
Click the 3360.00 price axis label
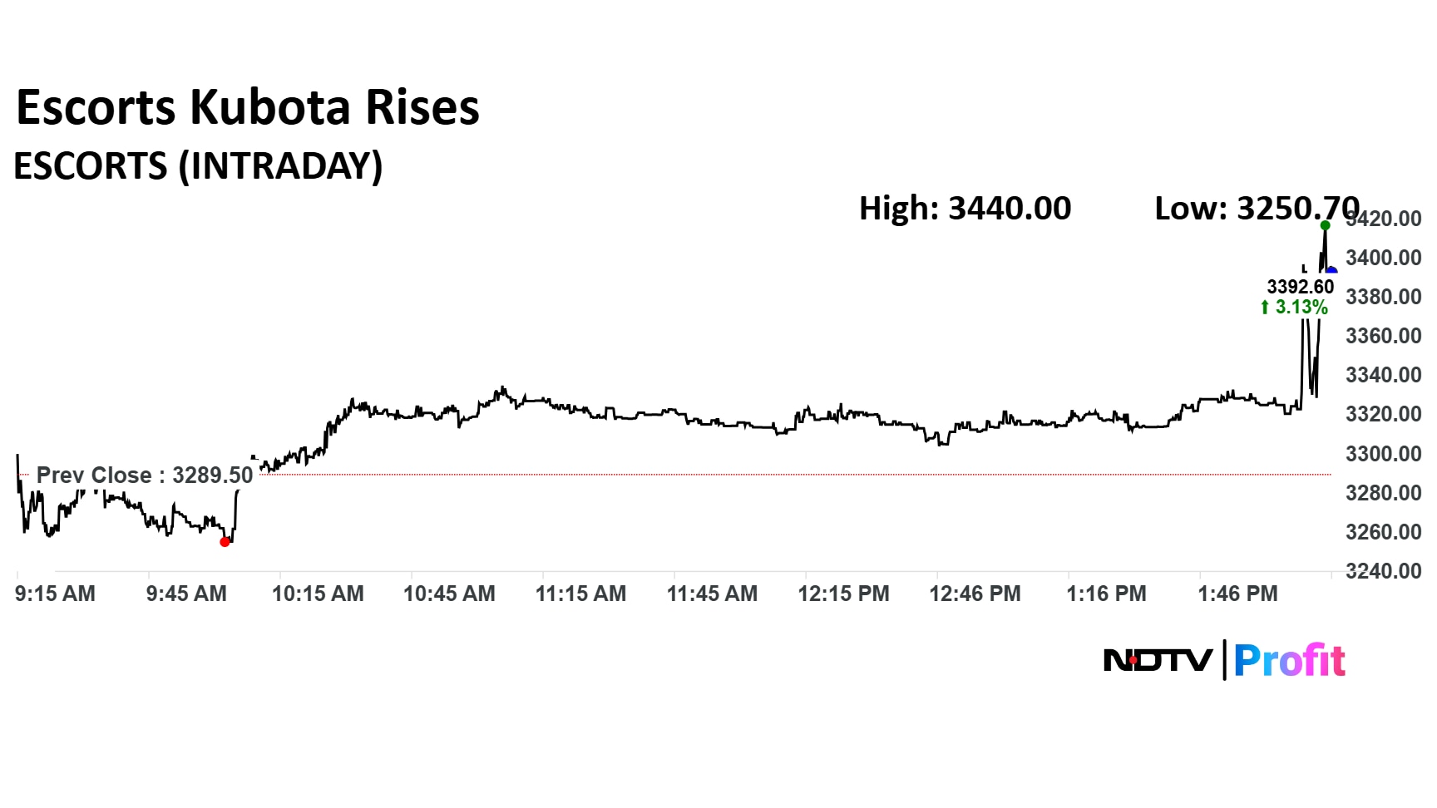[x=1383, y=336]
